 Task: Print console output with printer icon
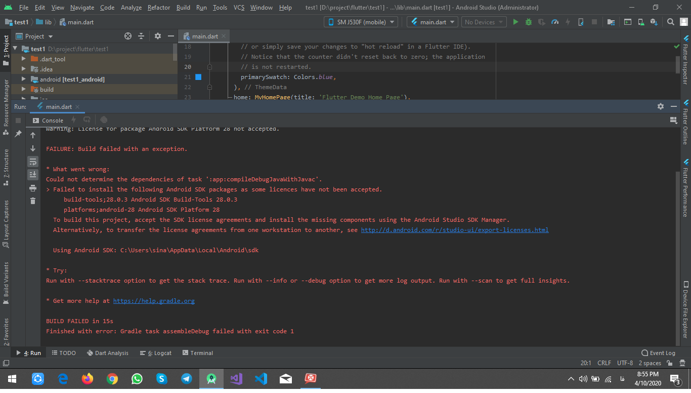click(33, 188)
